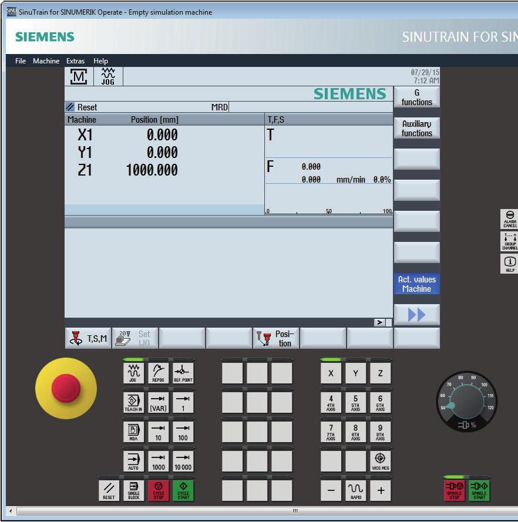Select increment 100 key
Image resolution: width=518 pixels, height=522 pixels.
coord(183,432)
